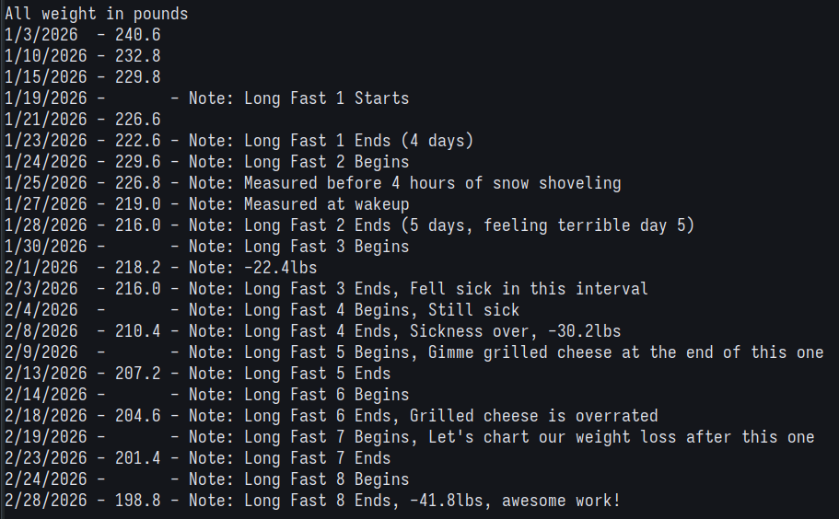This screenshot has width=839, height=519.
Task: Click the "Long Fast 2 Begins" note
Action: (x=326, y=162)
